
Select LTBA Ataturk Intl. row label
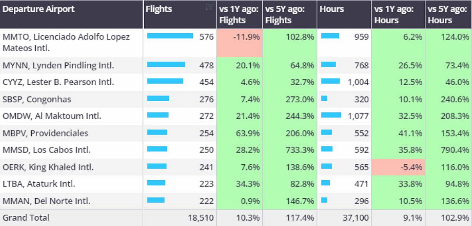click(39, 184)
